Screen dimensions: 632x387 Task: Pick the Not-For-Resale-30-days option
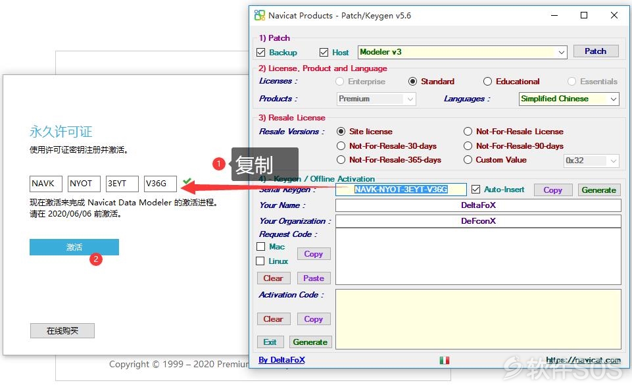coord(341,145)
